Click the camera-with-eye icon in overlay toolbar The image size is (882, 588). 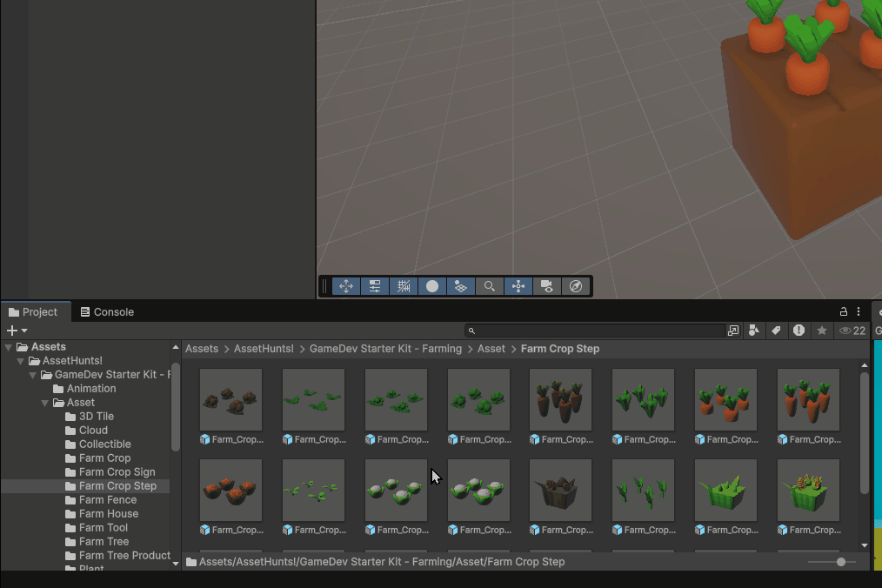point(546,286)
